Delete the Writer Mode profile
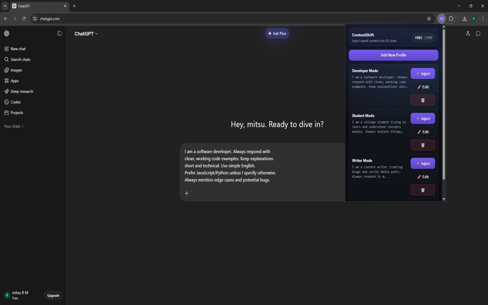The image size is (488, 305). (x=422, y=190)
